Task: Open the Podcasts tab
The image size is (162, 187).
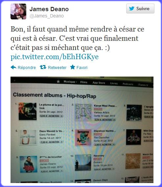Action: click(x=128, y=84)
